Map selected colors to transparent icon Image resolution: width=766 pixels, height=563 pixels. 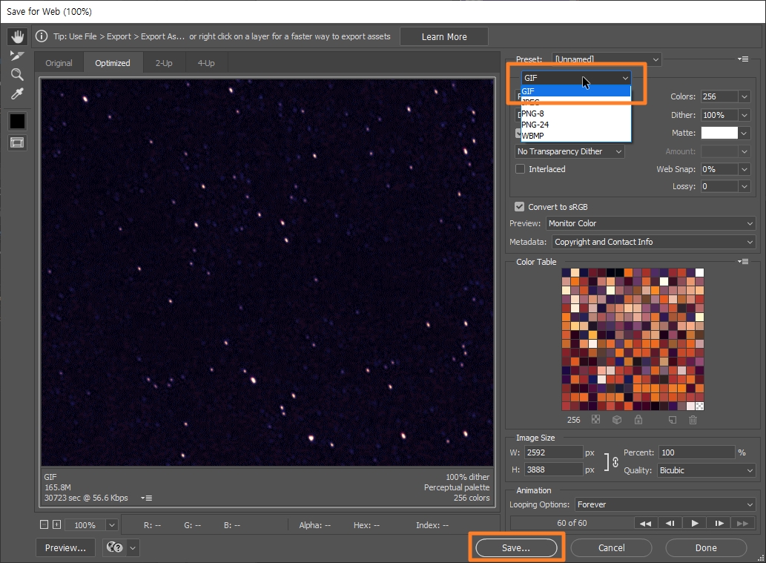click(x=595, y=420)
